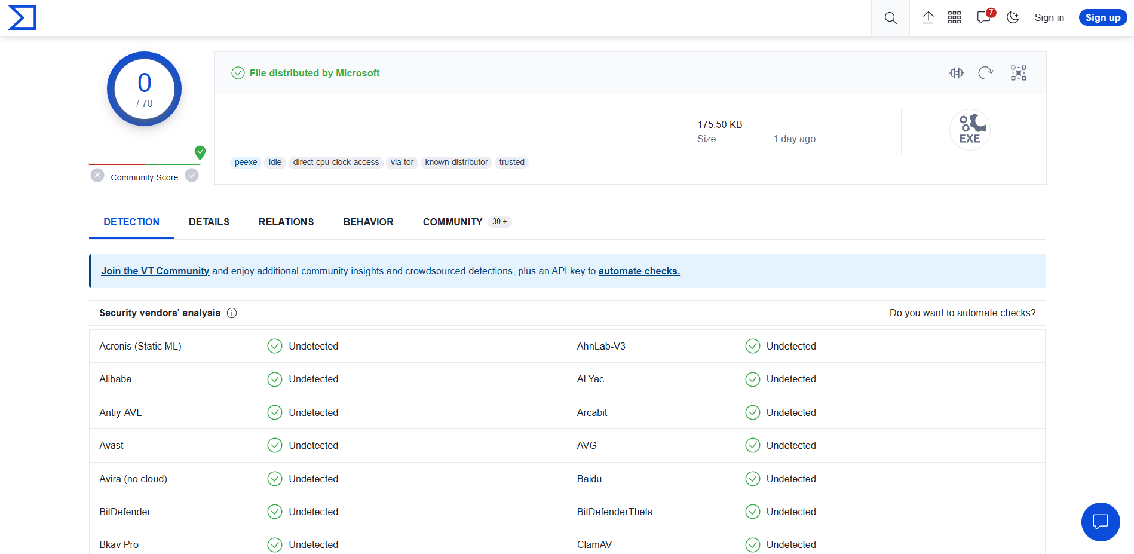This screenshot has width=1134, height=554.
Task: Click Alibaba undetected check icon
Action: click(275, 379)
